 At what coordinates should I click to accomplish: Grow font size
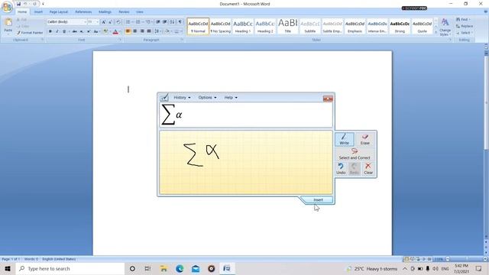(x=104, y=22)
